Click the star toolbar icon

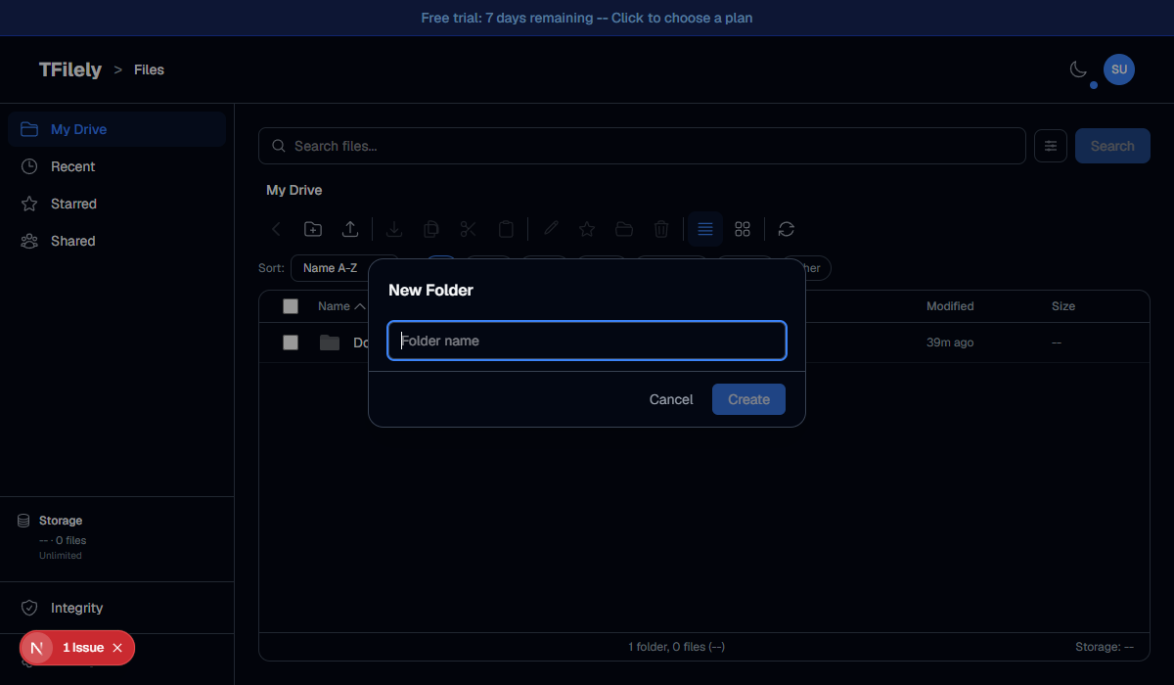tap(587, 229)
